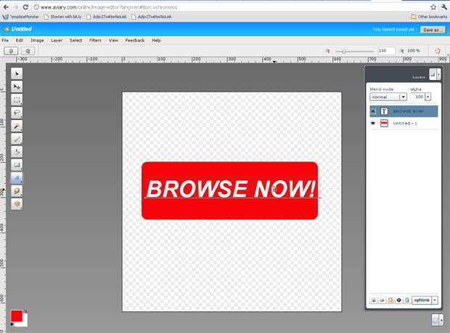
Task: Select the lasso tool
Action: [17, 113]
